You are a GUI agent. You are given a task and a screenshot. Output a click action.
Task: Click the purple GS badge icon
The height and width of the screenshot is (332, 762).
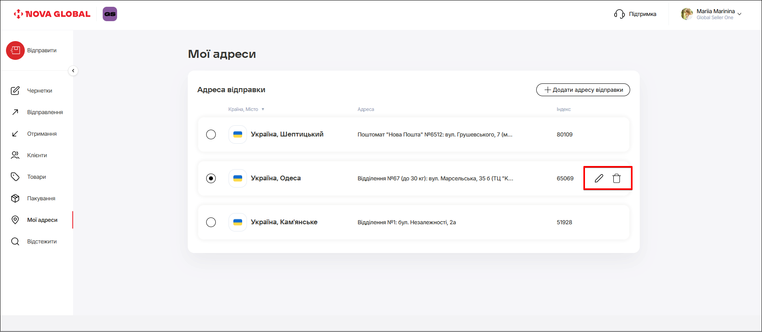coord(110,14)
